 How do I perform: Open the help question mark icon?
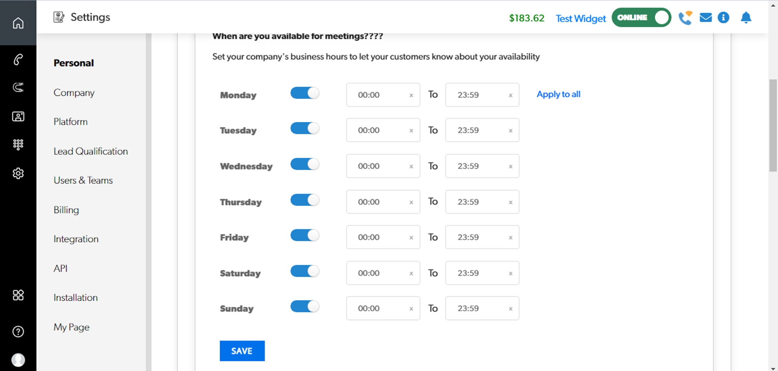pos(18,331)
